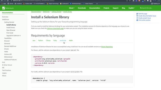Screen dimensions: 161x90
Task: Open the PLATFORMS bookmark
Action: point(39,3)
